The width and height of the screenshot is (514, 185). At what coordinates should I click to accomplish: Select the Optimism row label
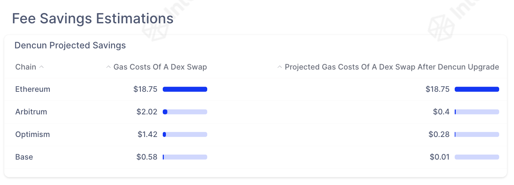click(x=32, y=135)
